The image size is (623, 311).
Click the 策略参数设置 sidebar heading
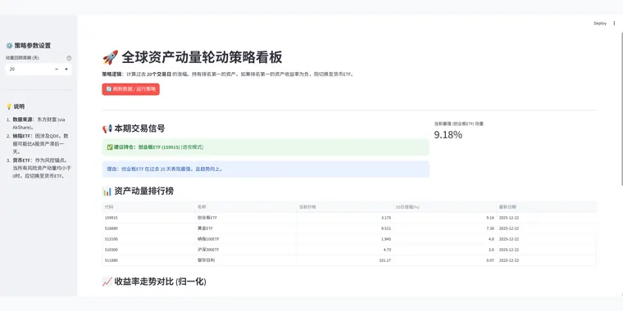(33, 46)
